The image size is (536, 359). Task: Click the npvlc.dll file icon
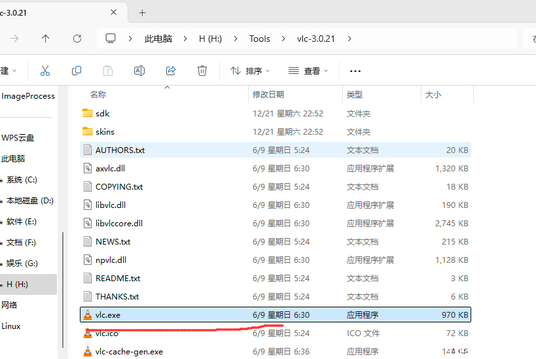(x=88, y=260)
